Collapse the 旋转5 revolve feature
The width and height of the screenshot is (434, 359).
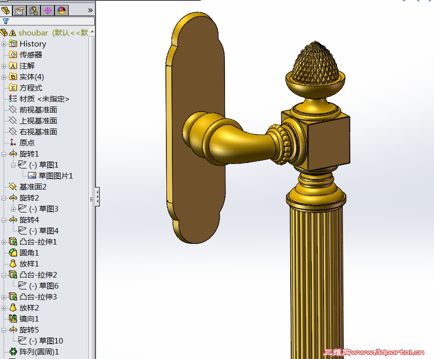[4, 330]
